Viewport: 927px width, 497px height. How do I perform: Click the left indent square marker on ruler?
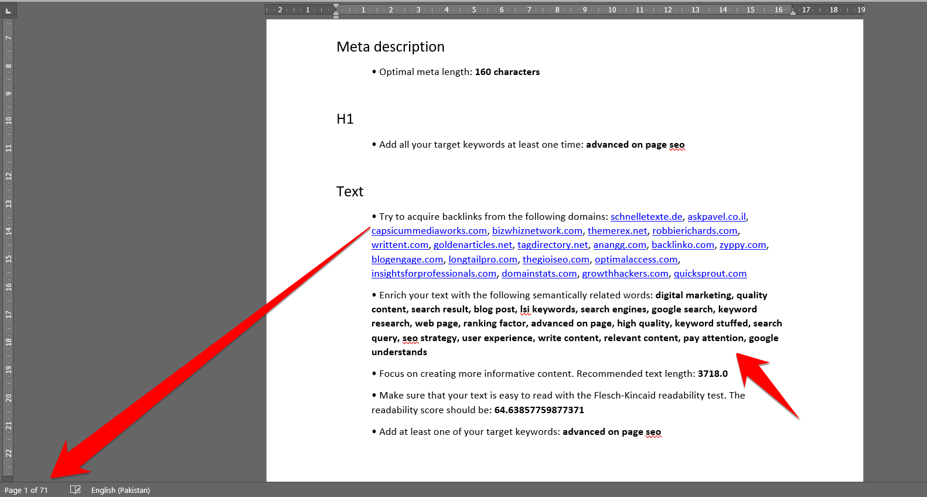coord(336,16)
